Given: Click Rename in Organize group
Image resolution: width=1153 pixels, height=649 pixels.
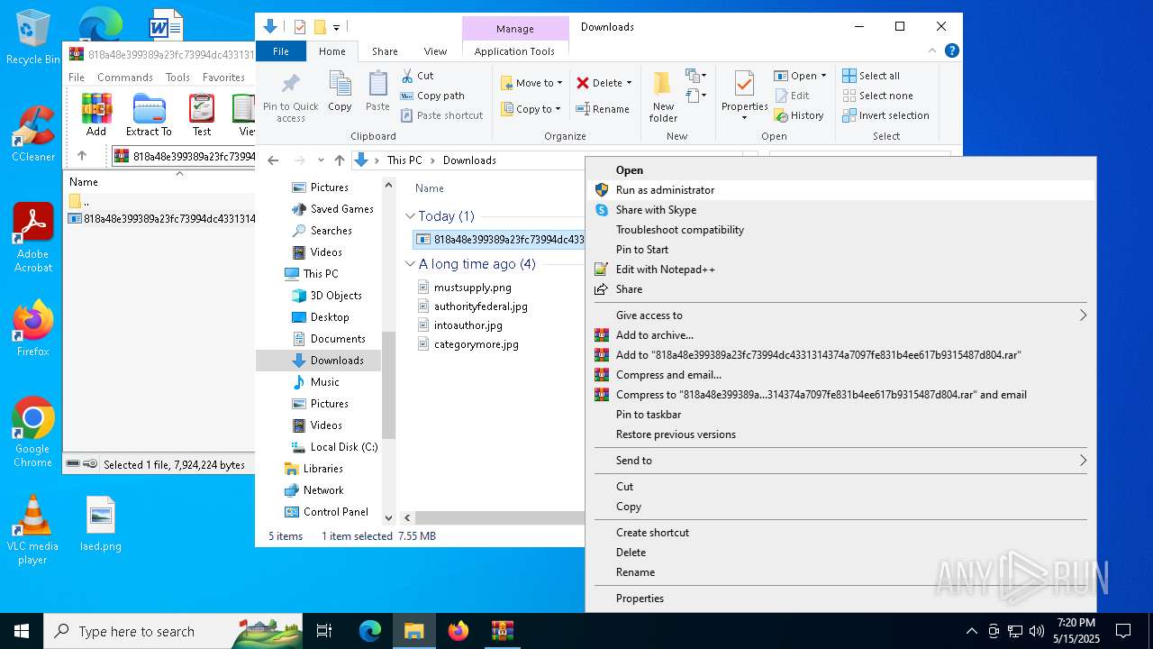Looking at the screenshot, I should pyautogui.click(x=603, y=109).
